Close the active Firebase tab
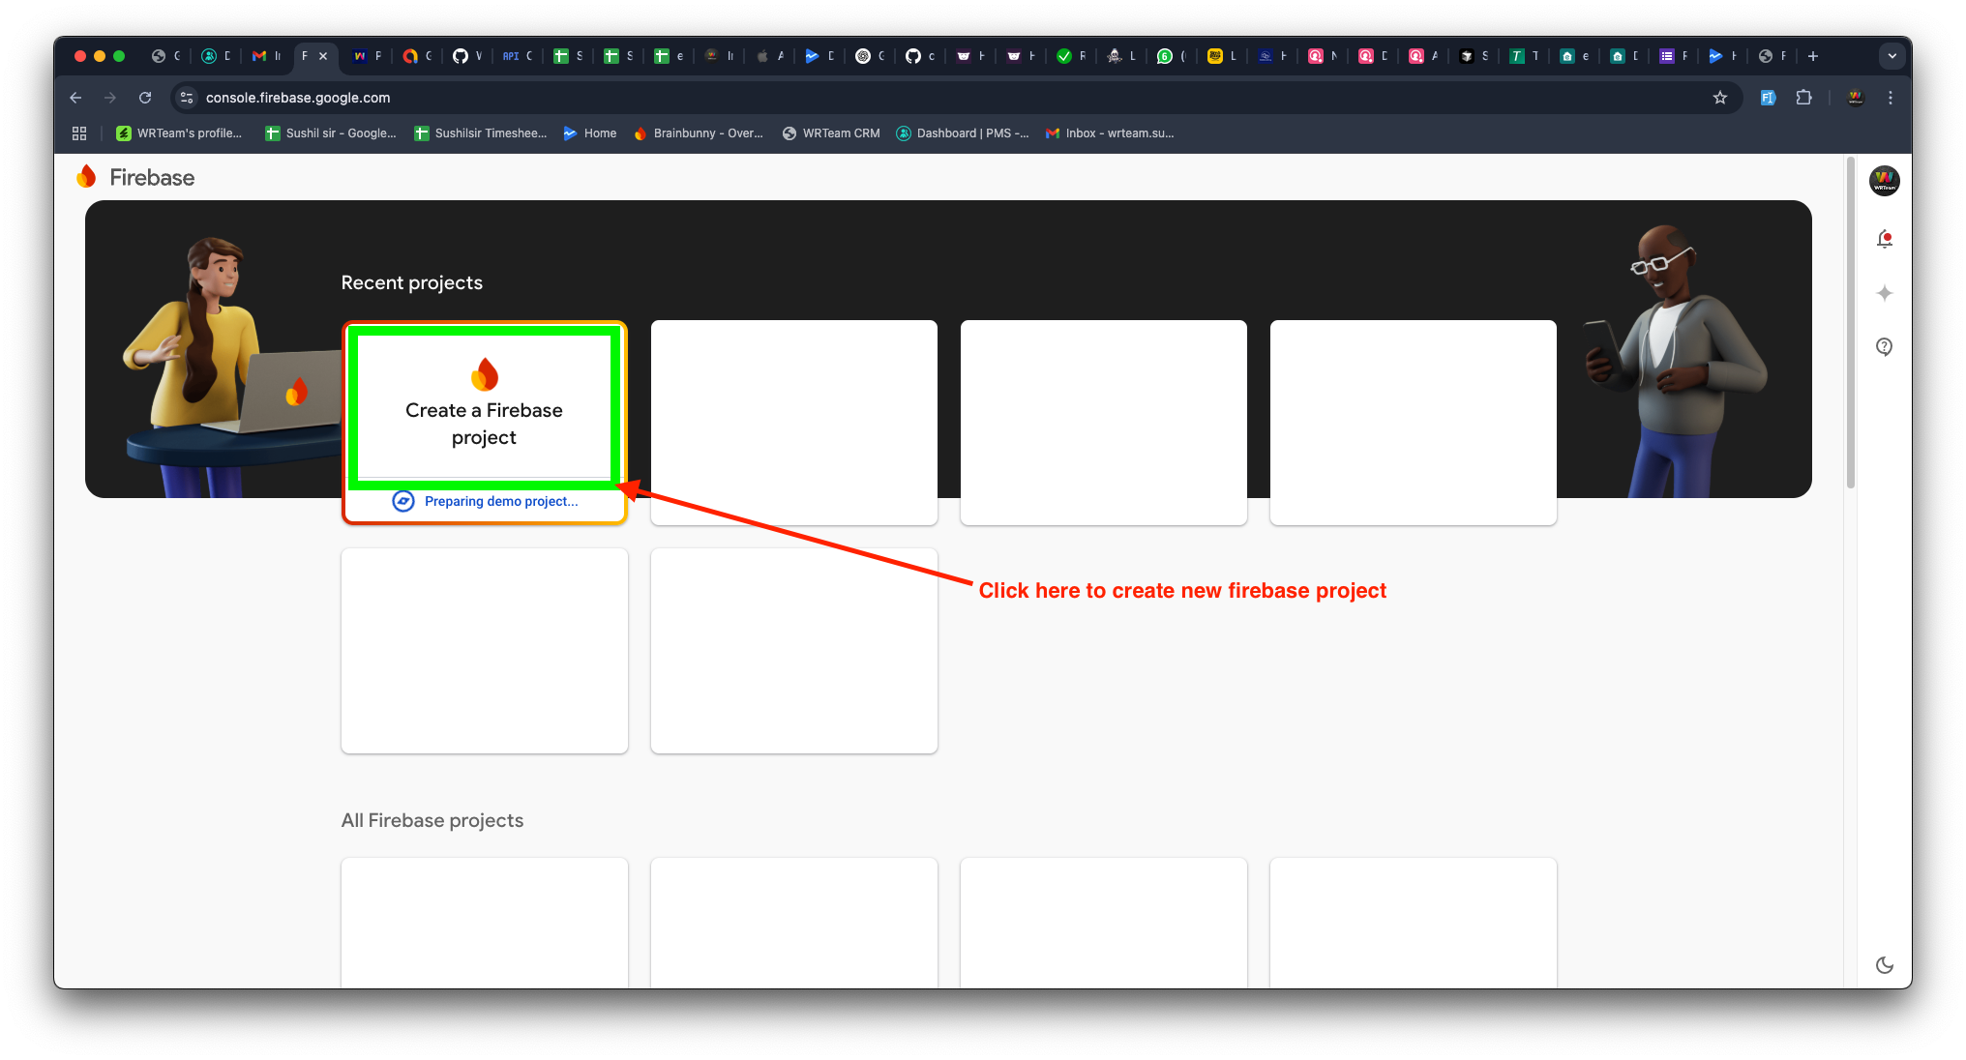The height and width of the screenshot is (1060, 1966). 323,56
